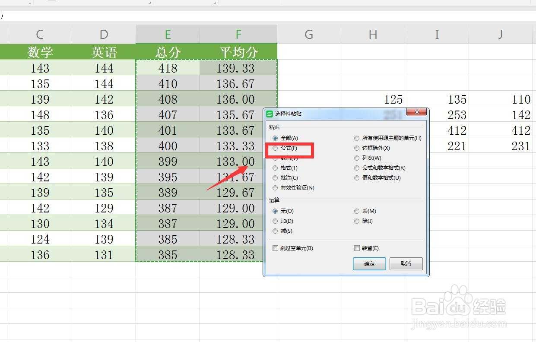Choose 边框除外(X) paste option
536x342 pixels.
372,148
